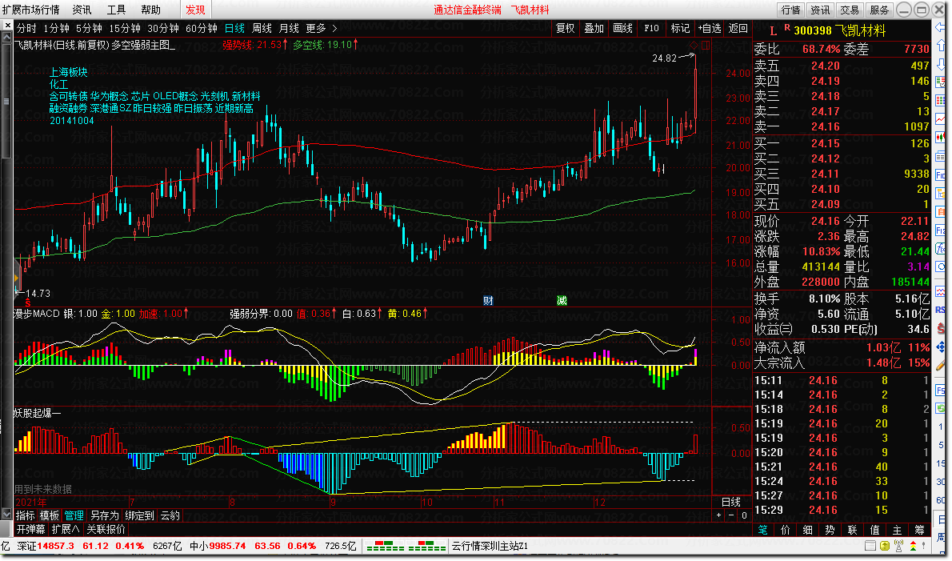This screenshot has height=561, width=952.
Task: Click the 开弹幕 toggle at bottom
Action: click(x=31, y=530)
